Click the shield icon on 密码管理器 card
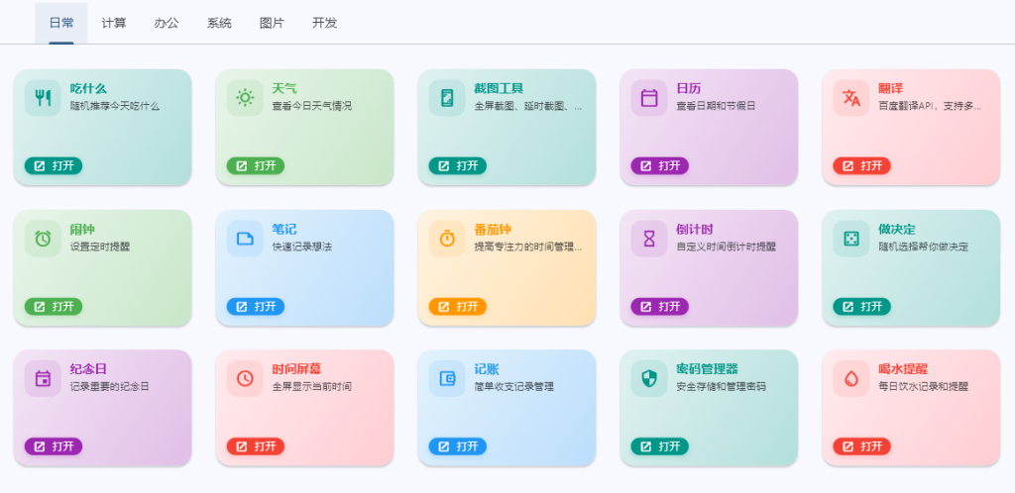This screenshot has width=1015, height=493. click(x=649, y=378)
